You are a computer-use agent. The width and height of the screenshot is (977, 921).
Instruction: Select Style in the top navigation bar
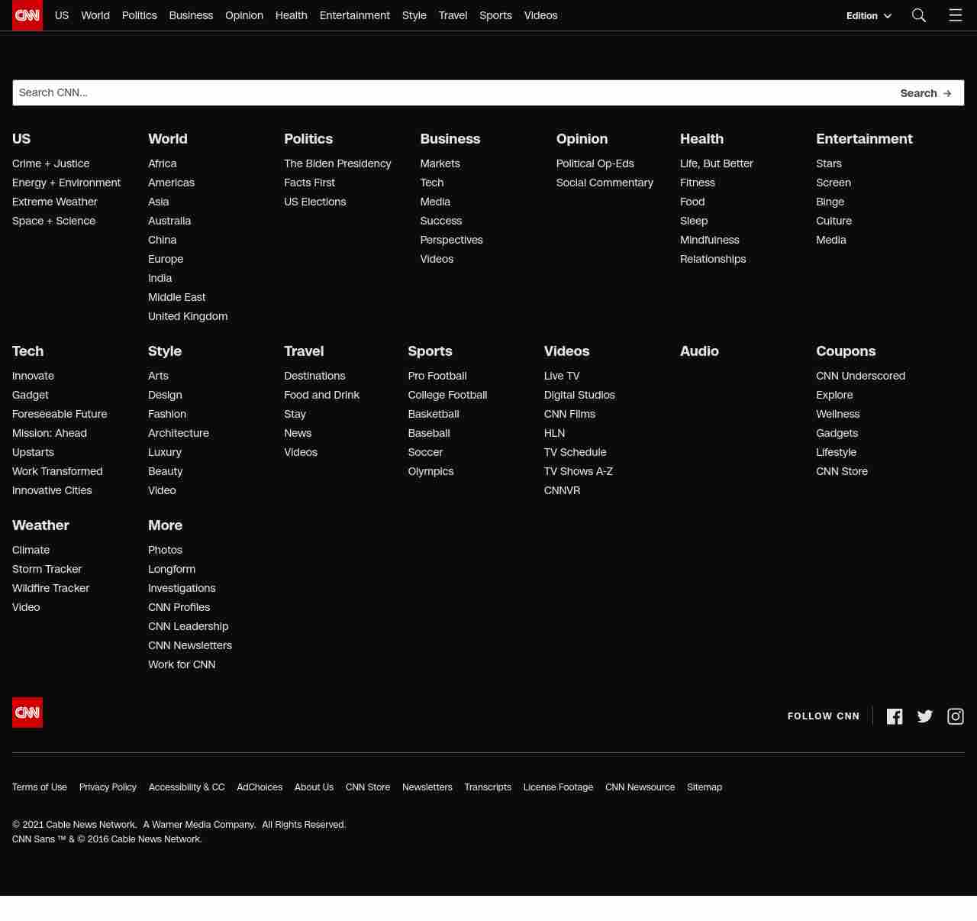point(414,15)
